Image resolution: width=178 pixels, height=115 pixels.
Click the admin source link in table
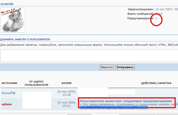tap(6, 104)
